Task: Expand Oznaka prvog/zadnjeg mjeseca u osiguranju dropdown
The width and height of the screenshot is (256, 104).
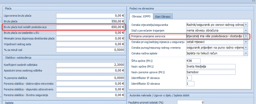Action: [x=246, y=42]
